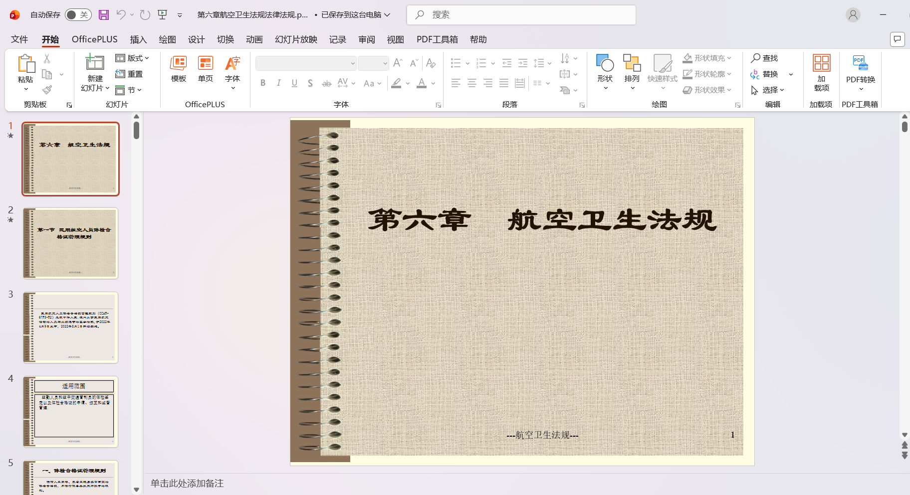Click the Paste clipboard icon
Image resolution: width=910 pixels, height=495 pixels.
pyautogui.click(x=26, y=64)
